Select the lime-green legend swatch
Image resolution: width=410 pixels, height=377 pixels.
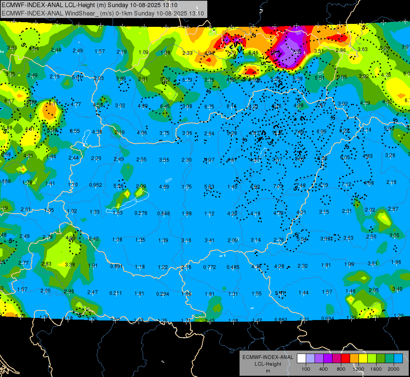[372, 359]
